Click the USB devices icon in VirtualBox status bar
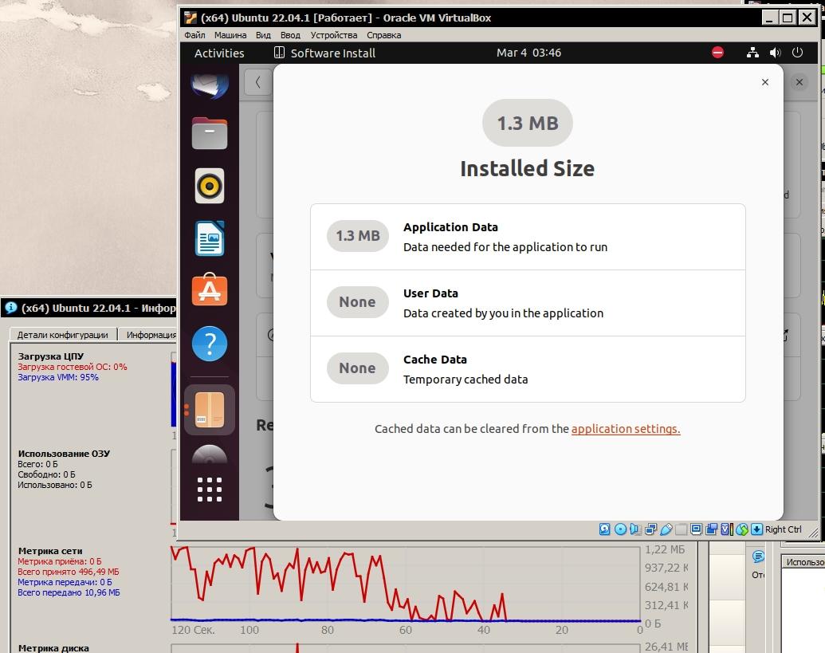This screenshot has width=825, height=653. tap(666, 529)
